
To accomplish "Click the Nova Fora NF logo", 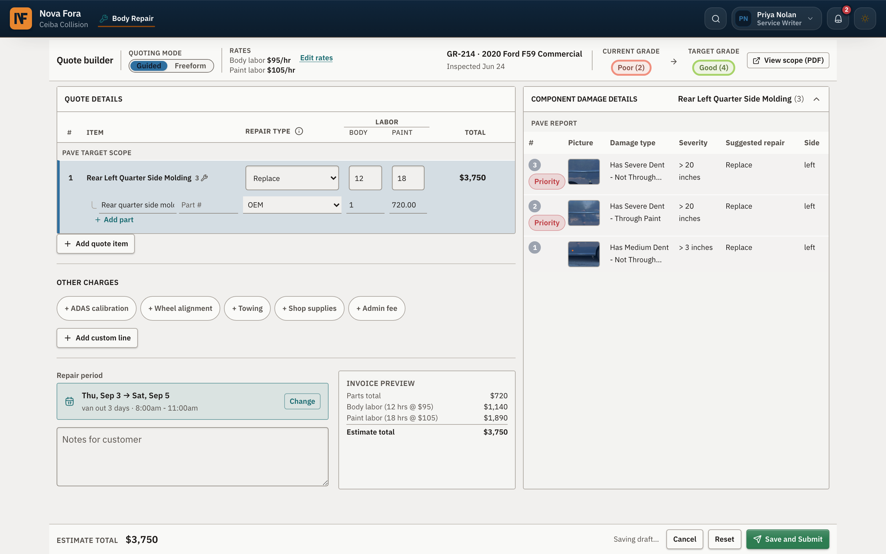I will [21, 18].
